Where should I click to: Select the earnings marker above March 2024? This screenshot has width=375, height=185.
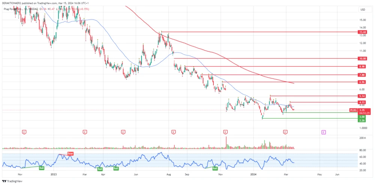point(285,132)
